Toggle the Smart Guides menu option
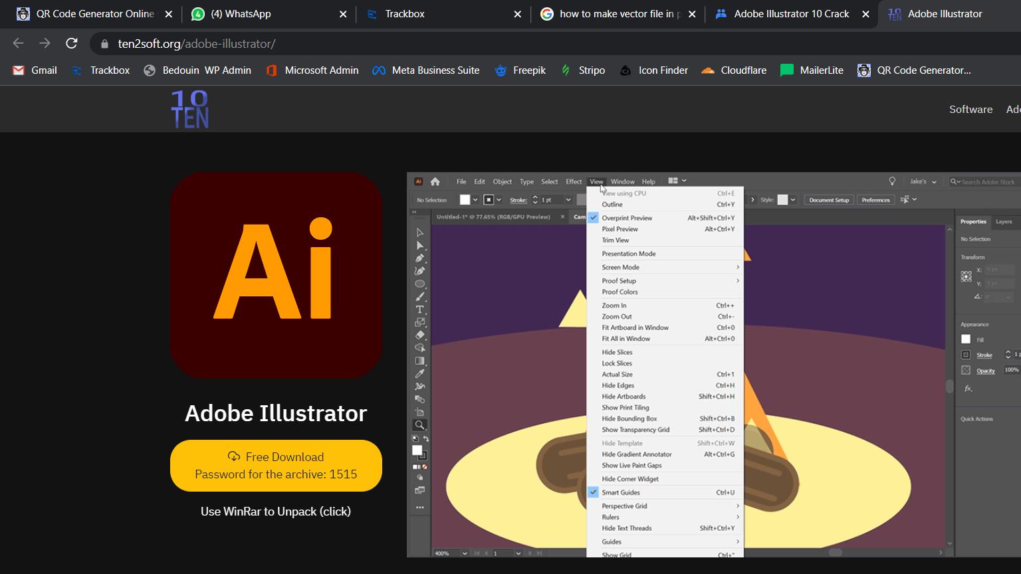This screenshot has width=1021, height=574. 621,492
